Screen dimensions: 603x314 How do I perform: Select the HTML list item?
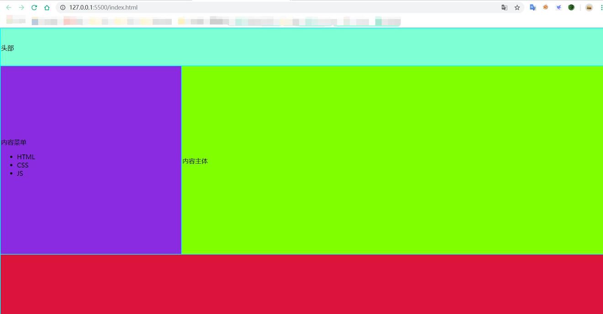26,157
